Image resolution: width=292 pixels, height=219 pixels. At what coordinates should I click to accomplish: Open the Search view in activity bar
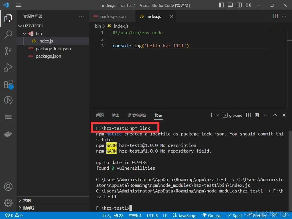pos(8,35)
